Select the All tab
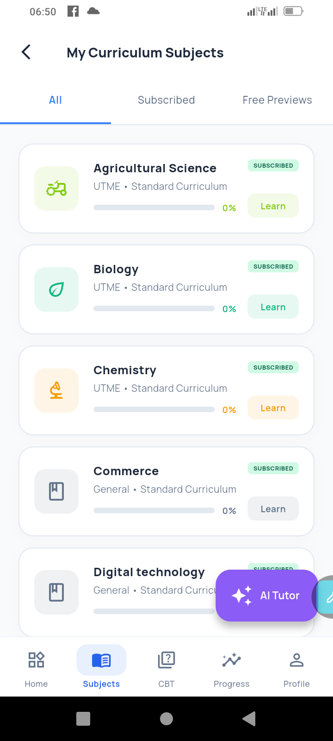This screenshot has height=741, width=333. pyautogui.click(x=55, y=100)
